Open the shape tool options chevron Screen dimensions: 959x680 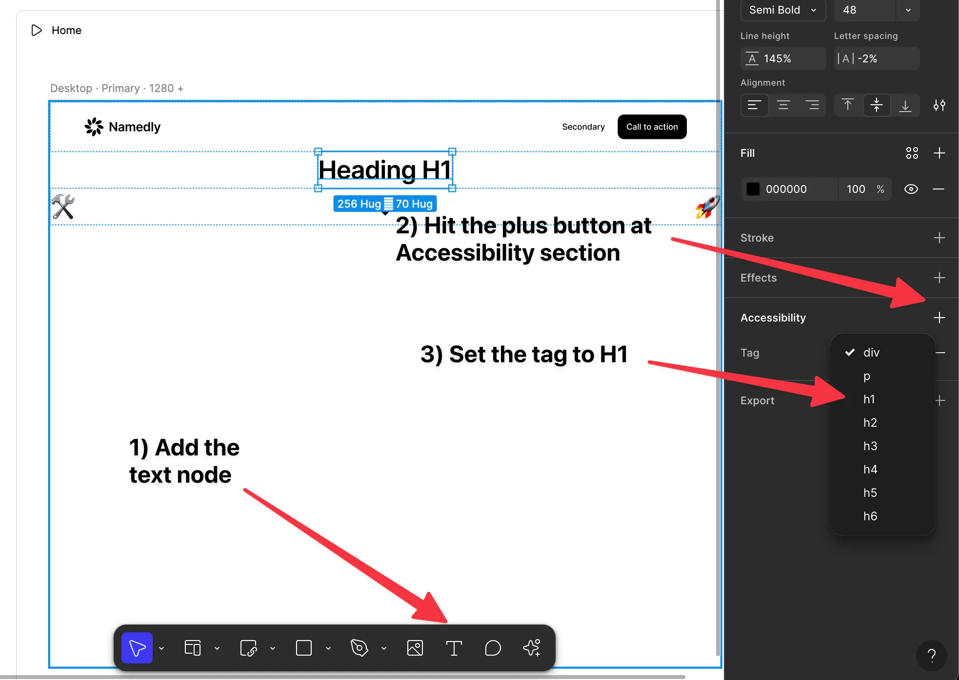point(328,648)
